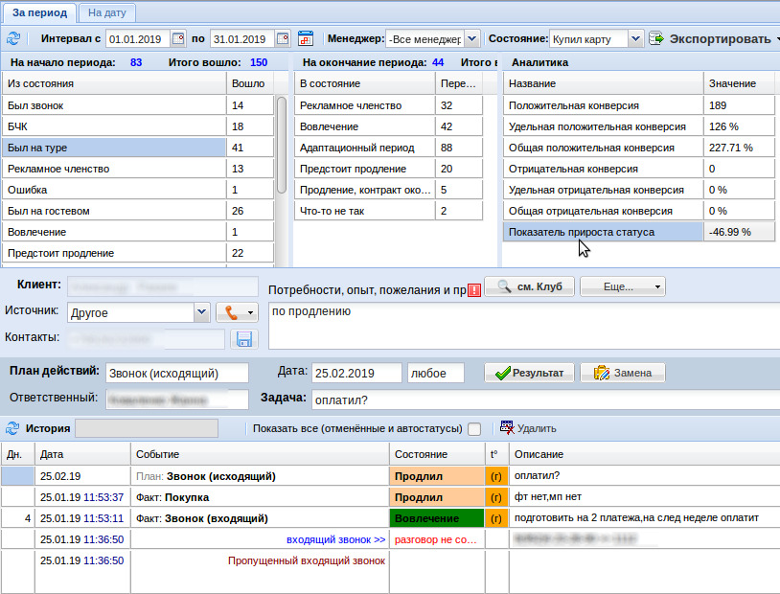
Task: Open the Менеджер dropdown
Action: 472,38
